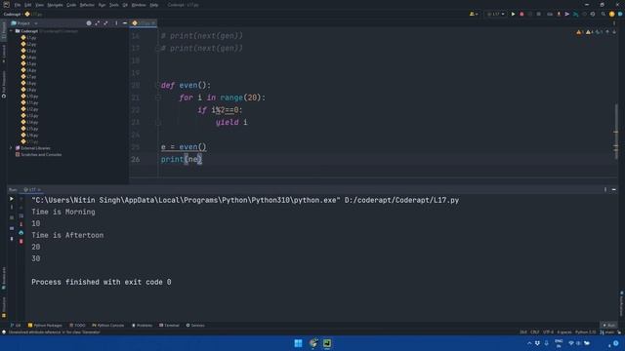Open the Python Packages tool window

coord(45,325)
